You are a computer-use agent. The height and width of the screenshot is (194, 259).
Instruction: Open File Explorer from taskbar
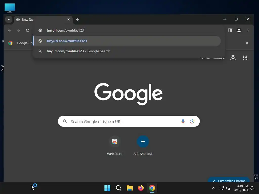point(130,188)
